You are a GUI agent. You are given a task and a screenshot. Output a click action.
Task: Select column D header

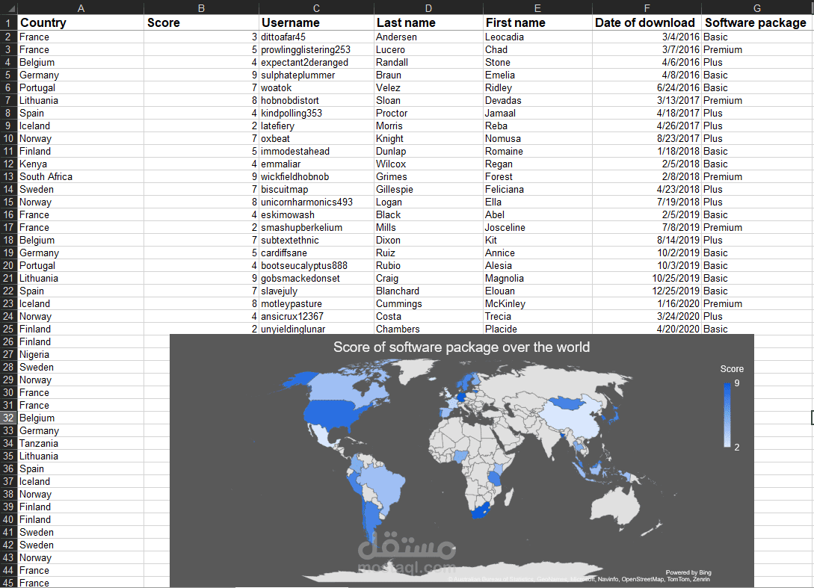[x=428, y=7]
